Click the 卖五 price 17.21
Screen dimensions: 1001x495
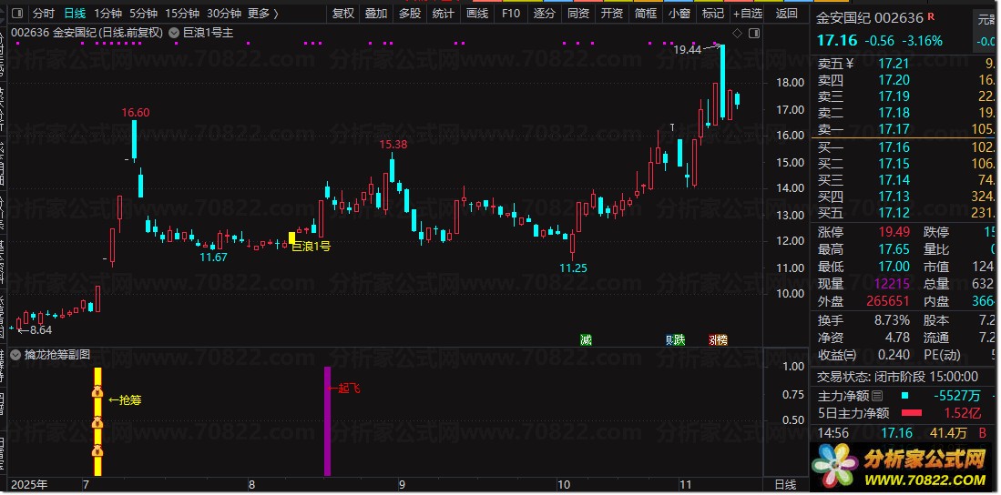[894, 63]
